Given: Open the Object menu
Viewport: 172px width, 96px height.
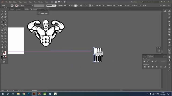Looking at the screenshot, I should click(15, 2).
